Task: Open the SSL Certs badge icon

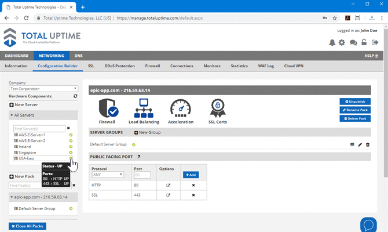Action: [218, 108]
